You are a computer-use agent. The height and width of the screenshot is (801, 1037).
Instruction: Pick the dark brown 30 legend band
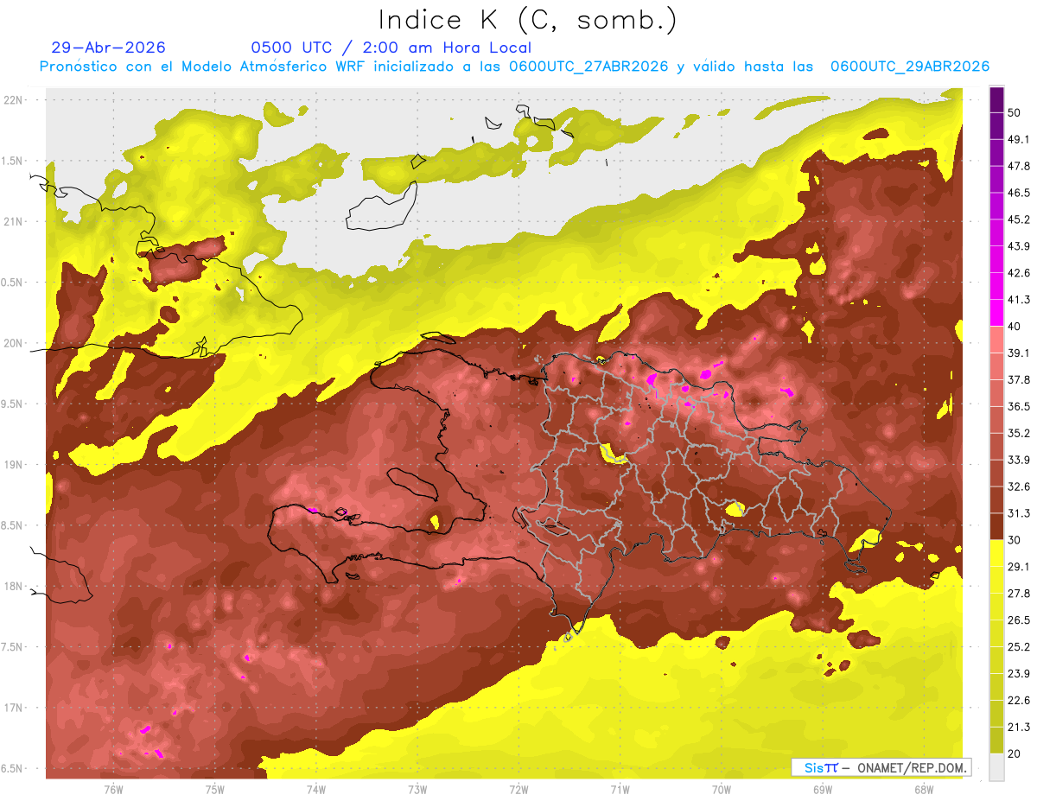996,527
